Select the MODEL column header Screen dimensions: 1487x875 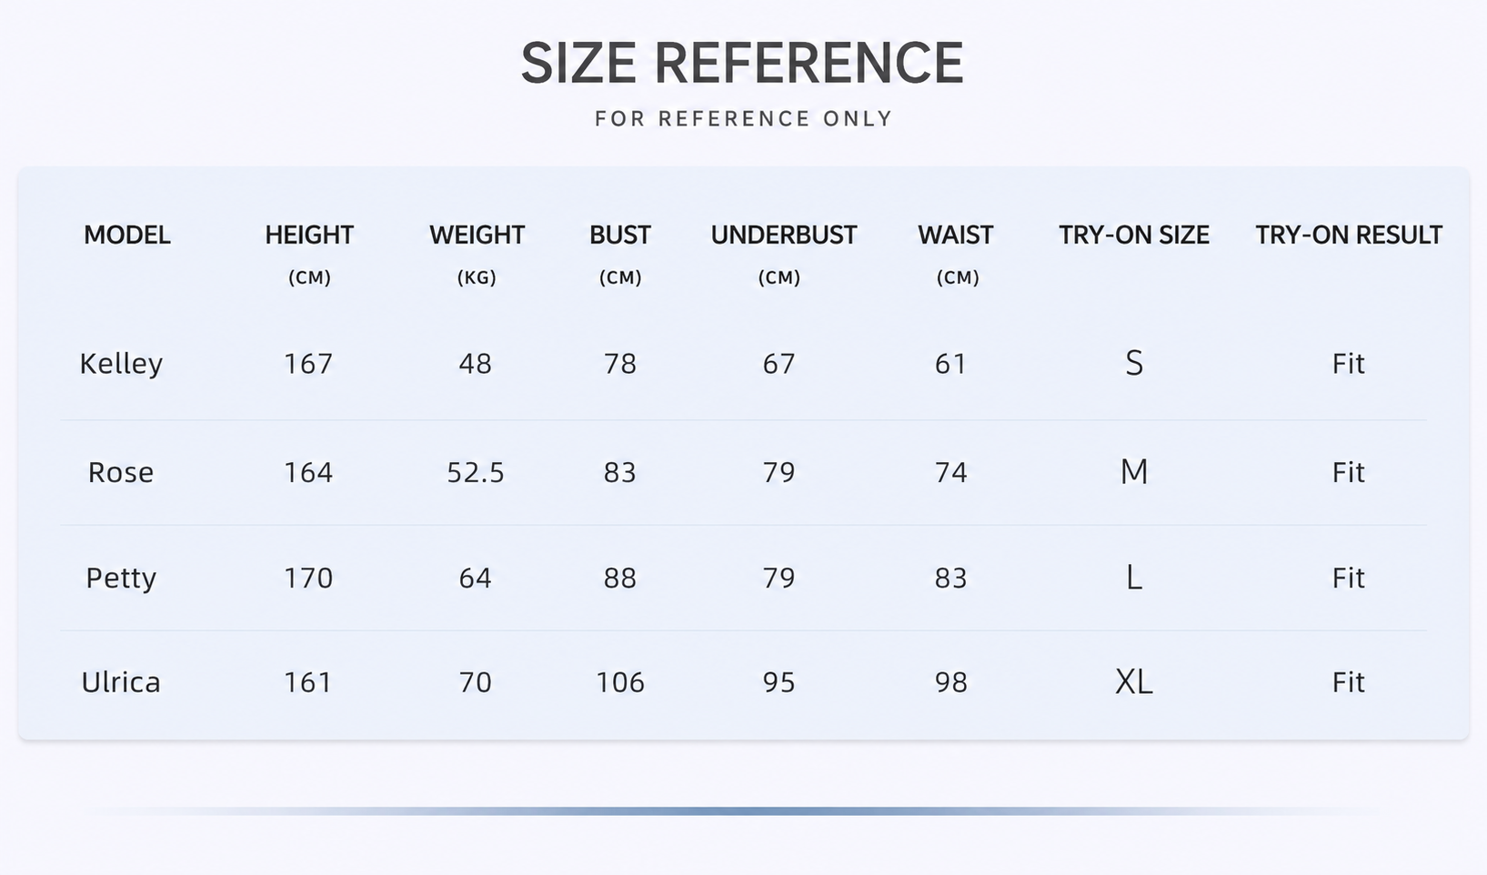[x=127, y=235]
